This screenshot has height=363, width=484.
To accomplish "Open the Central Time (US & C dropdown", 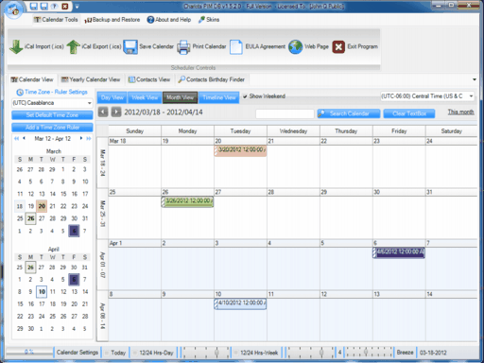I will click(471, 96).
